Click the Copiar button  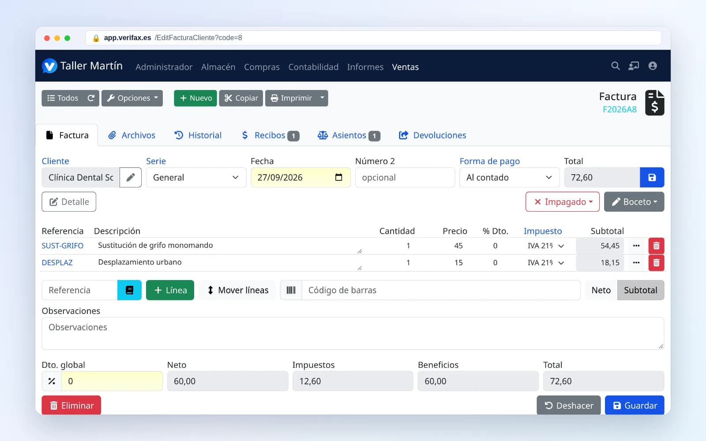[241, 98]
